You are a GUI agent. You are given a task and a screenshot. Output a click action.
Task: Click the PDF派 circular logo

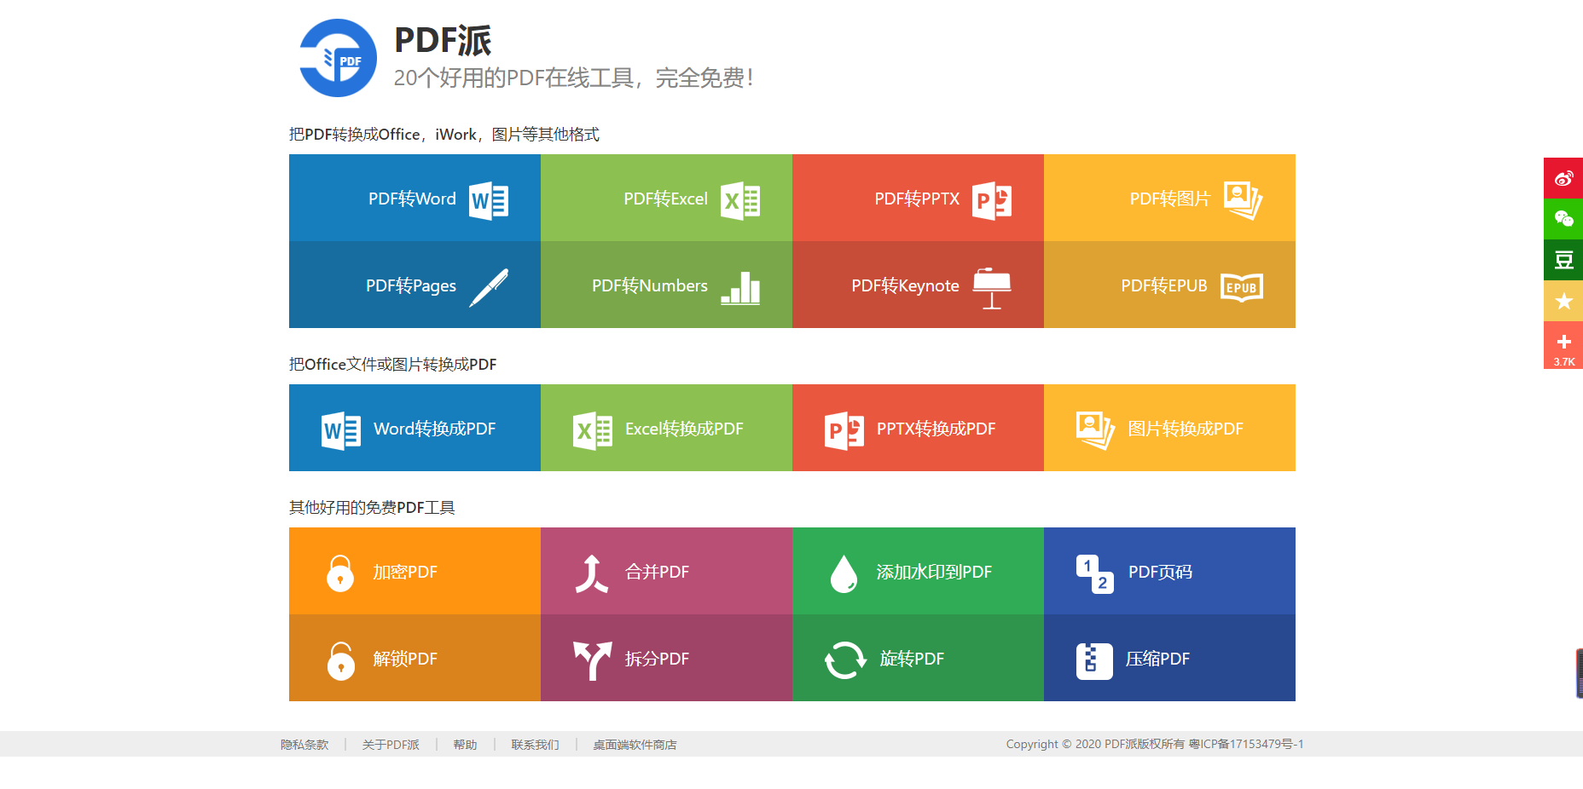(336, 57)
